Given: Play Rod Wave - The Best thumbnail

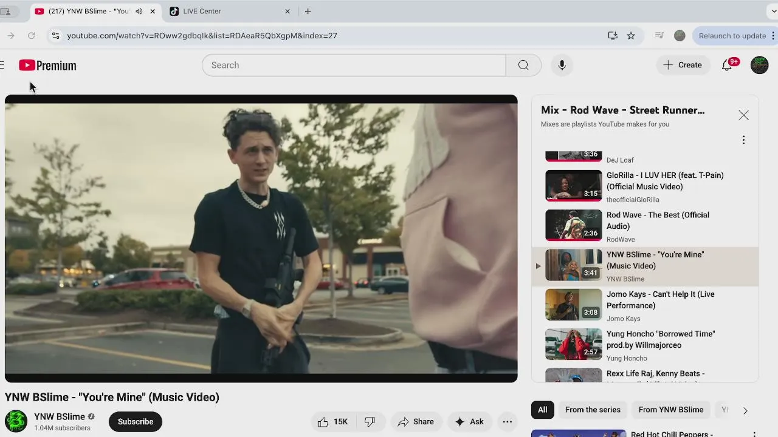Looking at the screenshot, I should tap(573, 225).
